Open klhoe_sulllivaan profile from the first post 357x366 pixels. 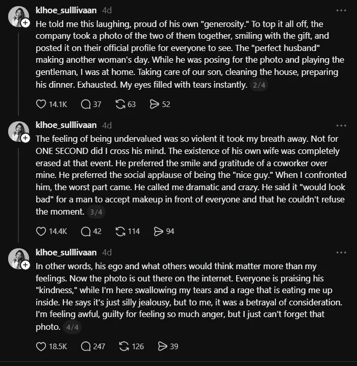[x=66, y=10]
